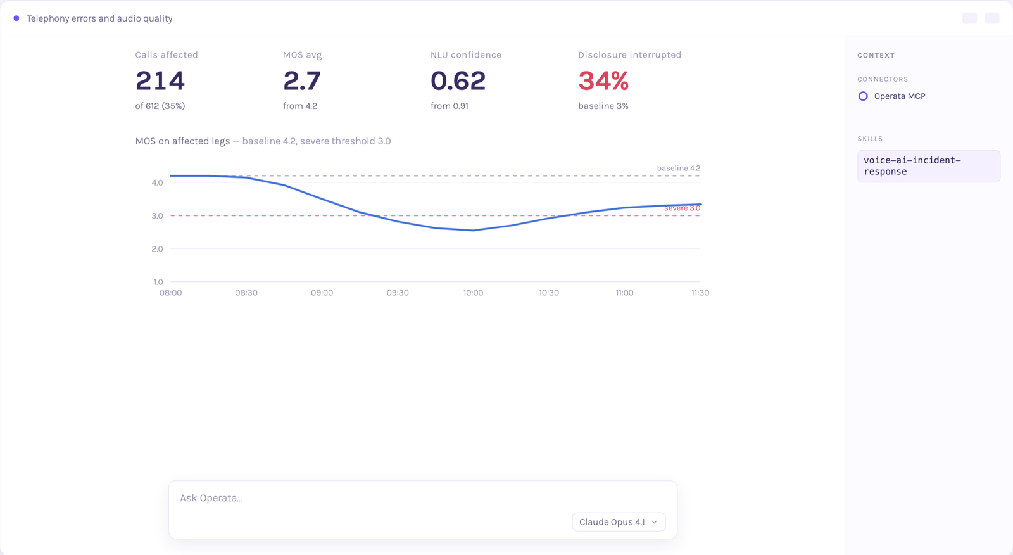
Task: Click the "Calls affected" metric label
Action: [x=167, y=55]
